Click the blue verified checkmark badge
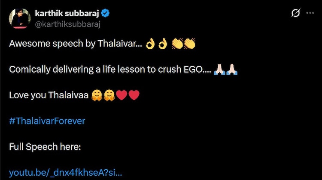The width and height of the screenshot is (322, 180). (105, 13)
